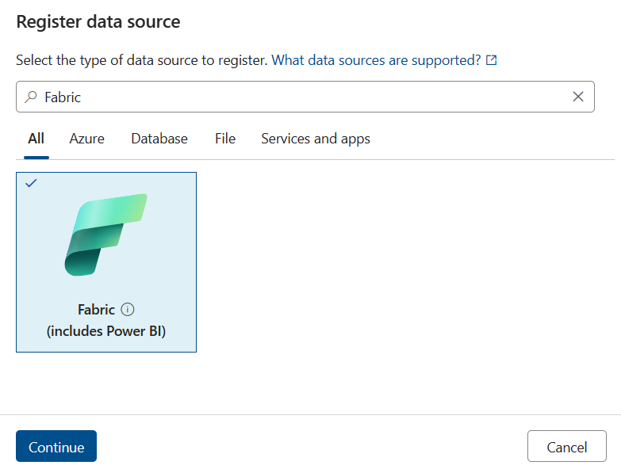Select the Fabric logo icon
621x469 pixels.
(x=105, y=234)
